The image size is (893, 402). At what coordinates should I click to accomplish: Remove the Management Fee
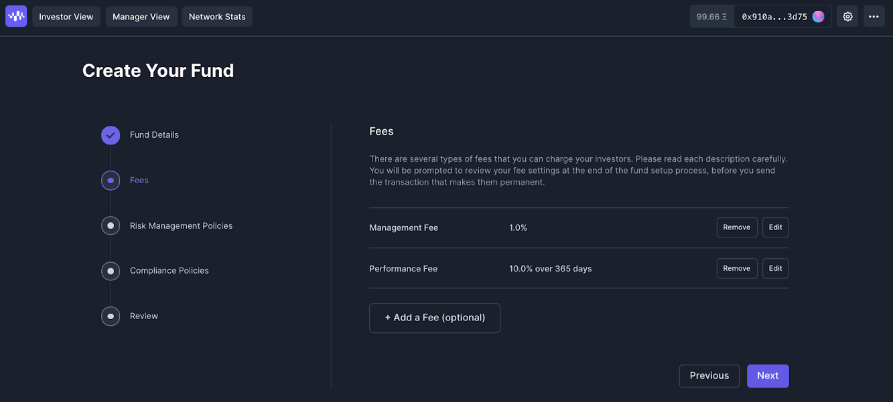click(x=736, y=227)
